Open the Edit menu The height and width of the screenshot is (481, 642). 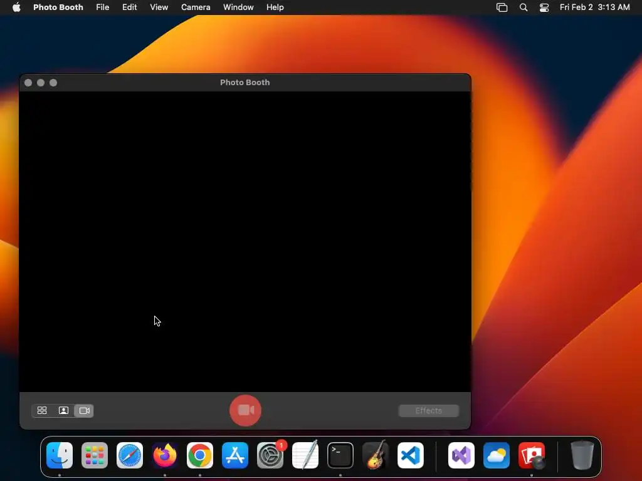click(129, 8)
